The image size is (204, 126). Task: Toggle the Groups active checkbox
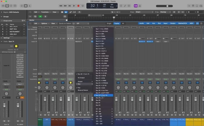coord(2,21)
